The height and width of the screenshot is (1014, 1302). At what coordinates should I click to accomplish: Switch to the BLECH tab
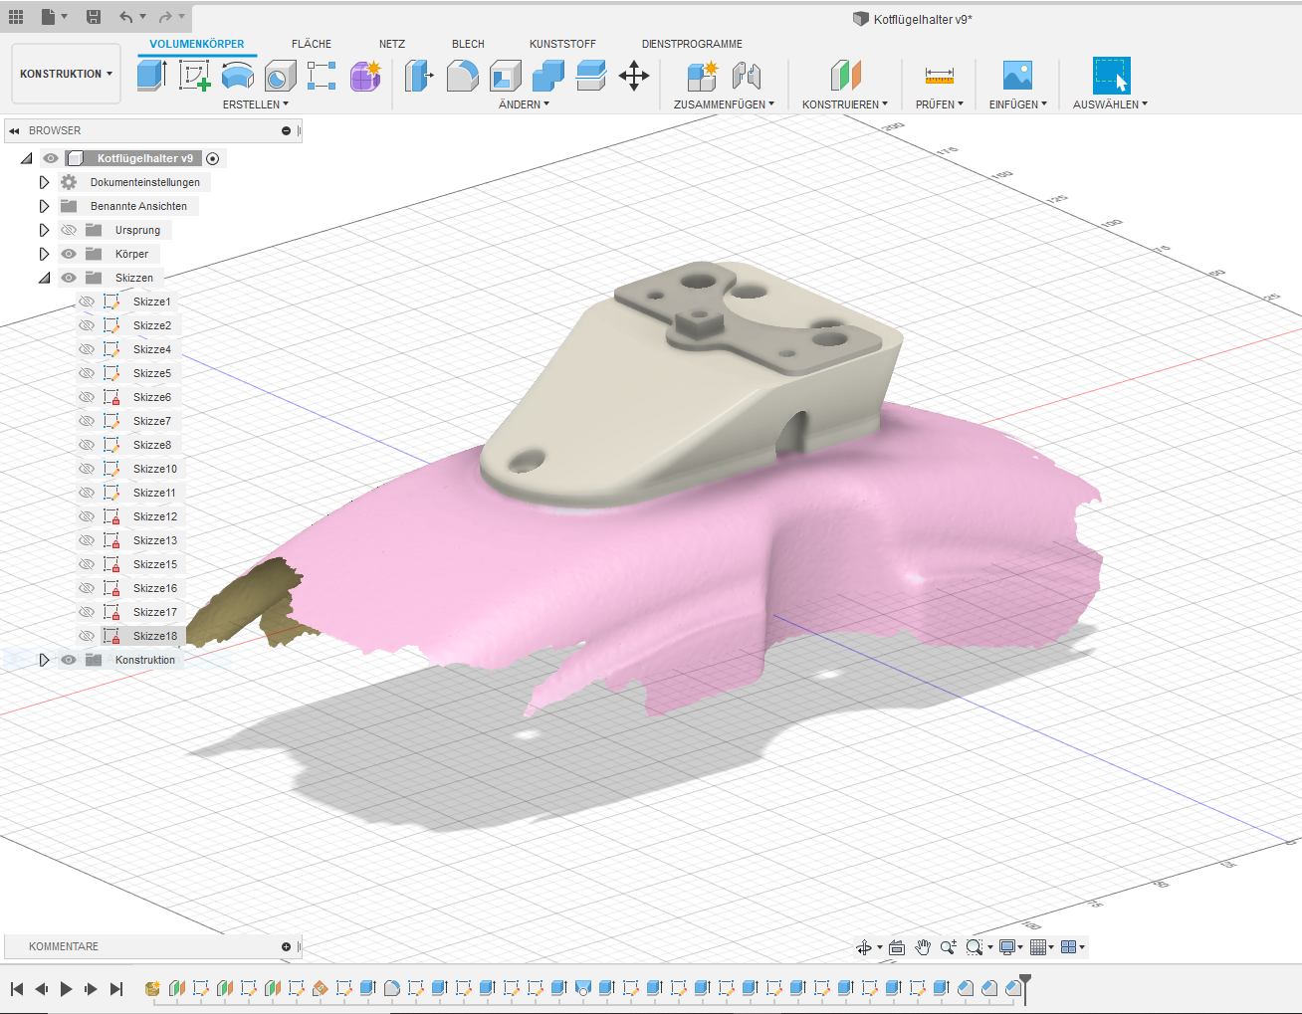(x=468, y=44)
